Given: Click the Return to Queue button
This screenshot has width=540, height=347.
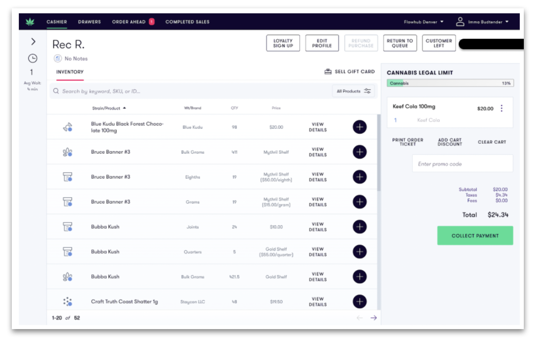Looking at the screenshot, I should tap(400, 43).
